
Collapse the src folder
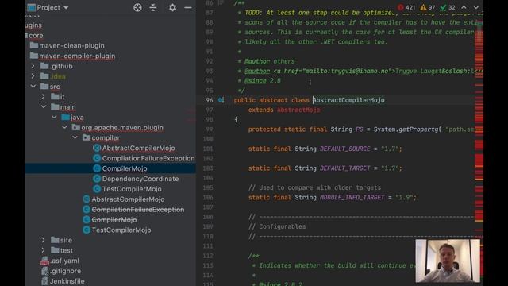click(x=33, y=87)
